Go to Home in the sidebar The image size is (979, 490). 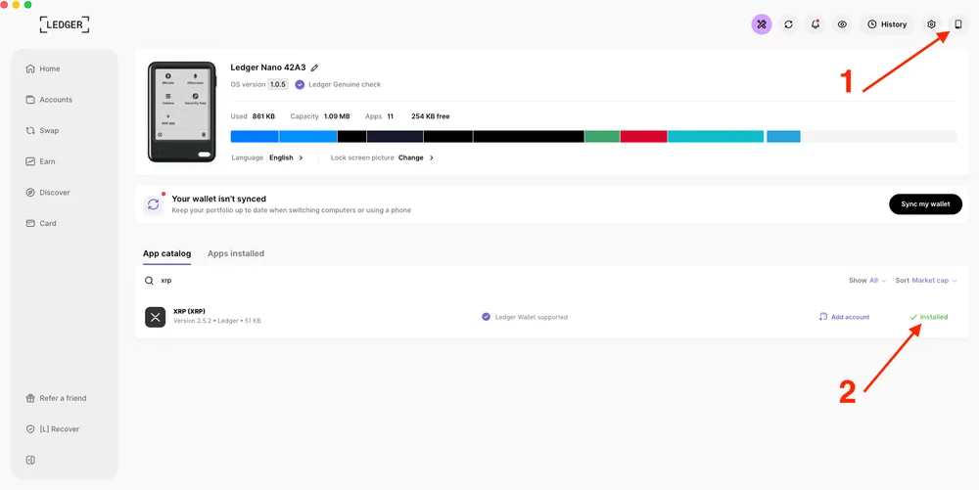[43, 68]
